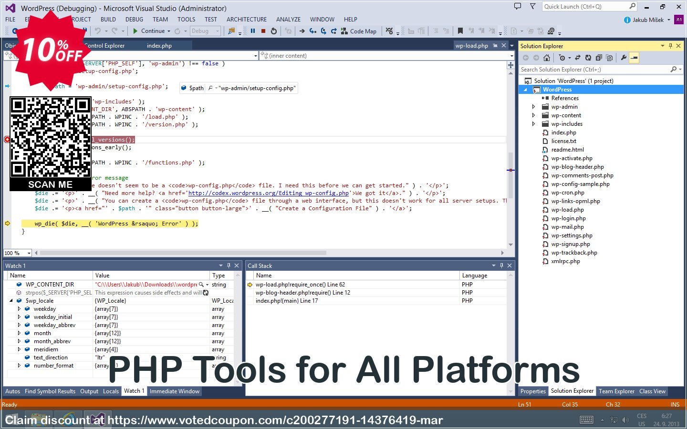The width and height of the screenshot is (687, 429).
Task: Expand the wp-includes folder
Action: [533, 124]
